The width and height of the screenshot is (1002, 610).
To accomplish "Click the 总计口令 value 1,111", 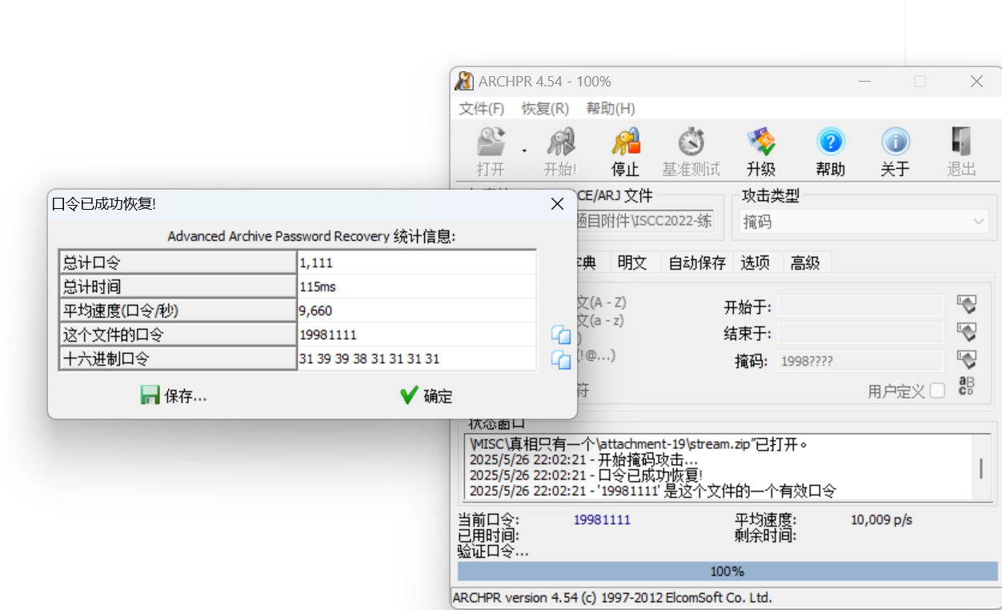I will point(416,263).
